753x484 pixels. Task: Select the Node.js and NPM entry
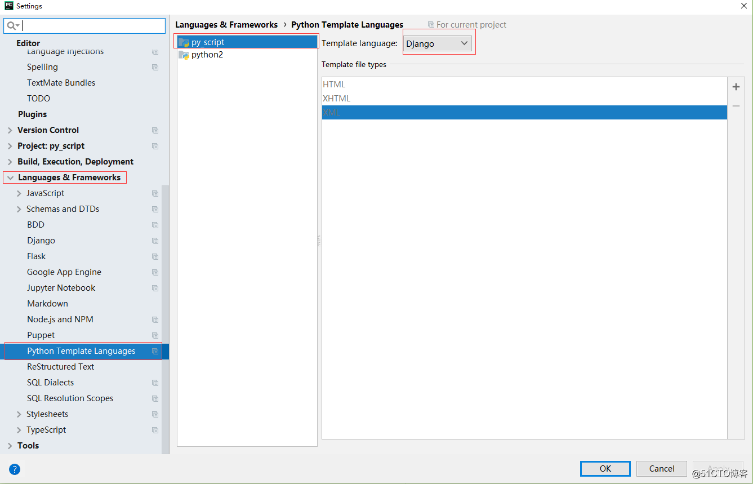point(60,319)
